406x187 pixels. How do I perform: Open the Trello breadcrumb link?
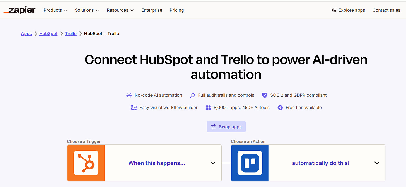pyautogui.click(x=71, y=34)
